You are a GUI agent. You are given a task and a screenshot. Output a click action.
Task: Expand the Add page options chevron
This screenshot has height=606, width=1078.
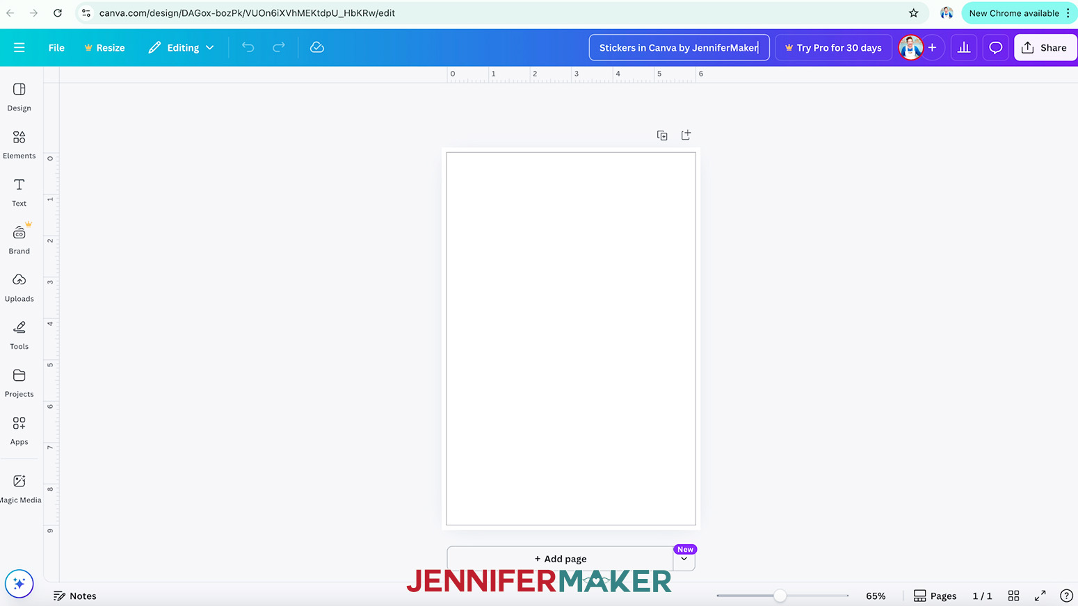(684, 559)
